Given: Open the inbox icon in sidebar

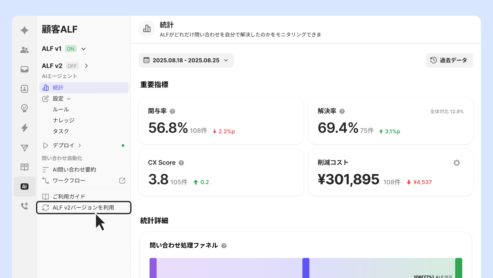Looking at the screenshot, I should coord(24,69).
